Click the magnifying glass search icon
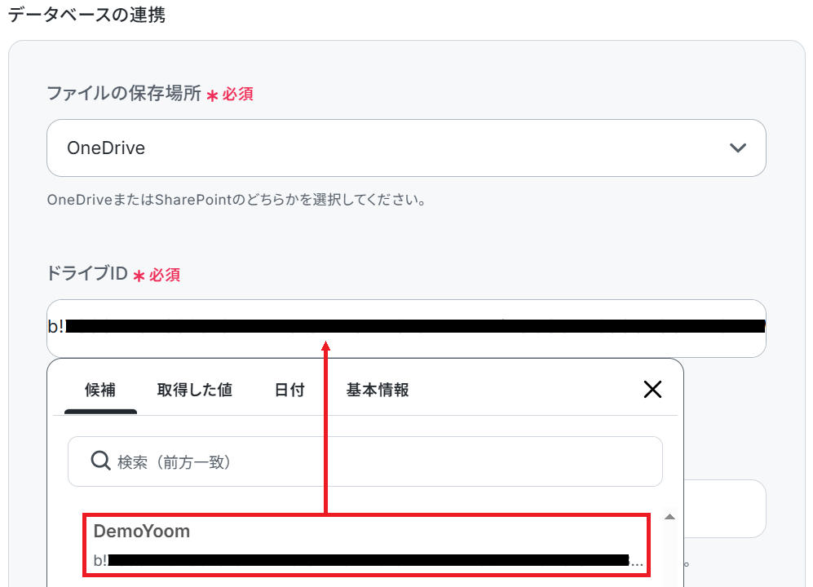 tap(100, 461)
